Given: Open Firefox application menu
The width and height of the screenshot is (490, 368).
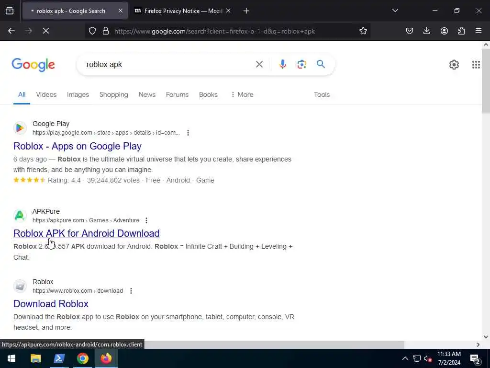Looking at the screenshot, I should point(479,31).
